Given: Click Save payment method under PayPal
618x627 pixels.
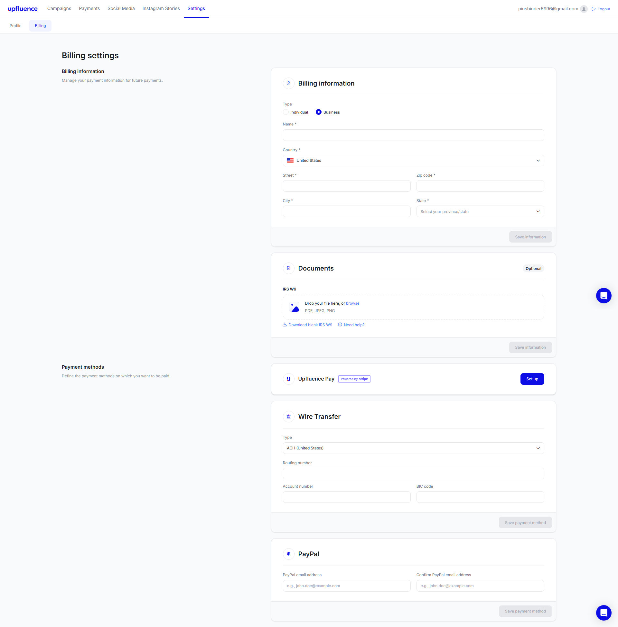Looking at the screenshot, I should tap(525, 611).
